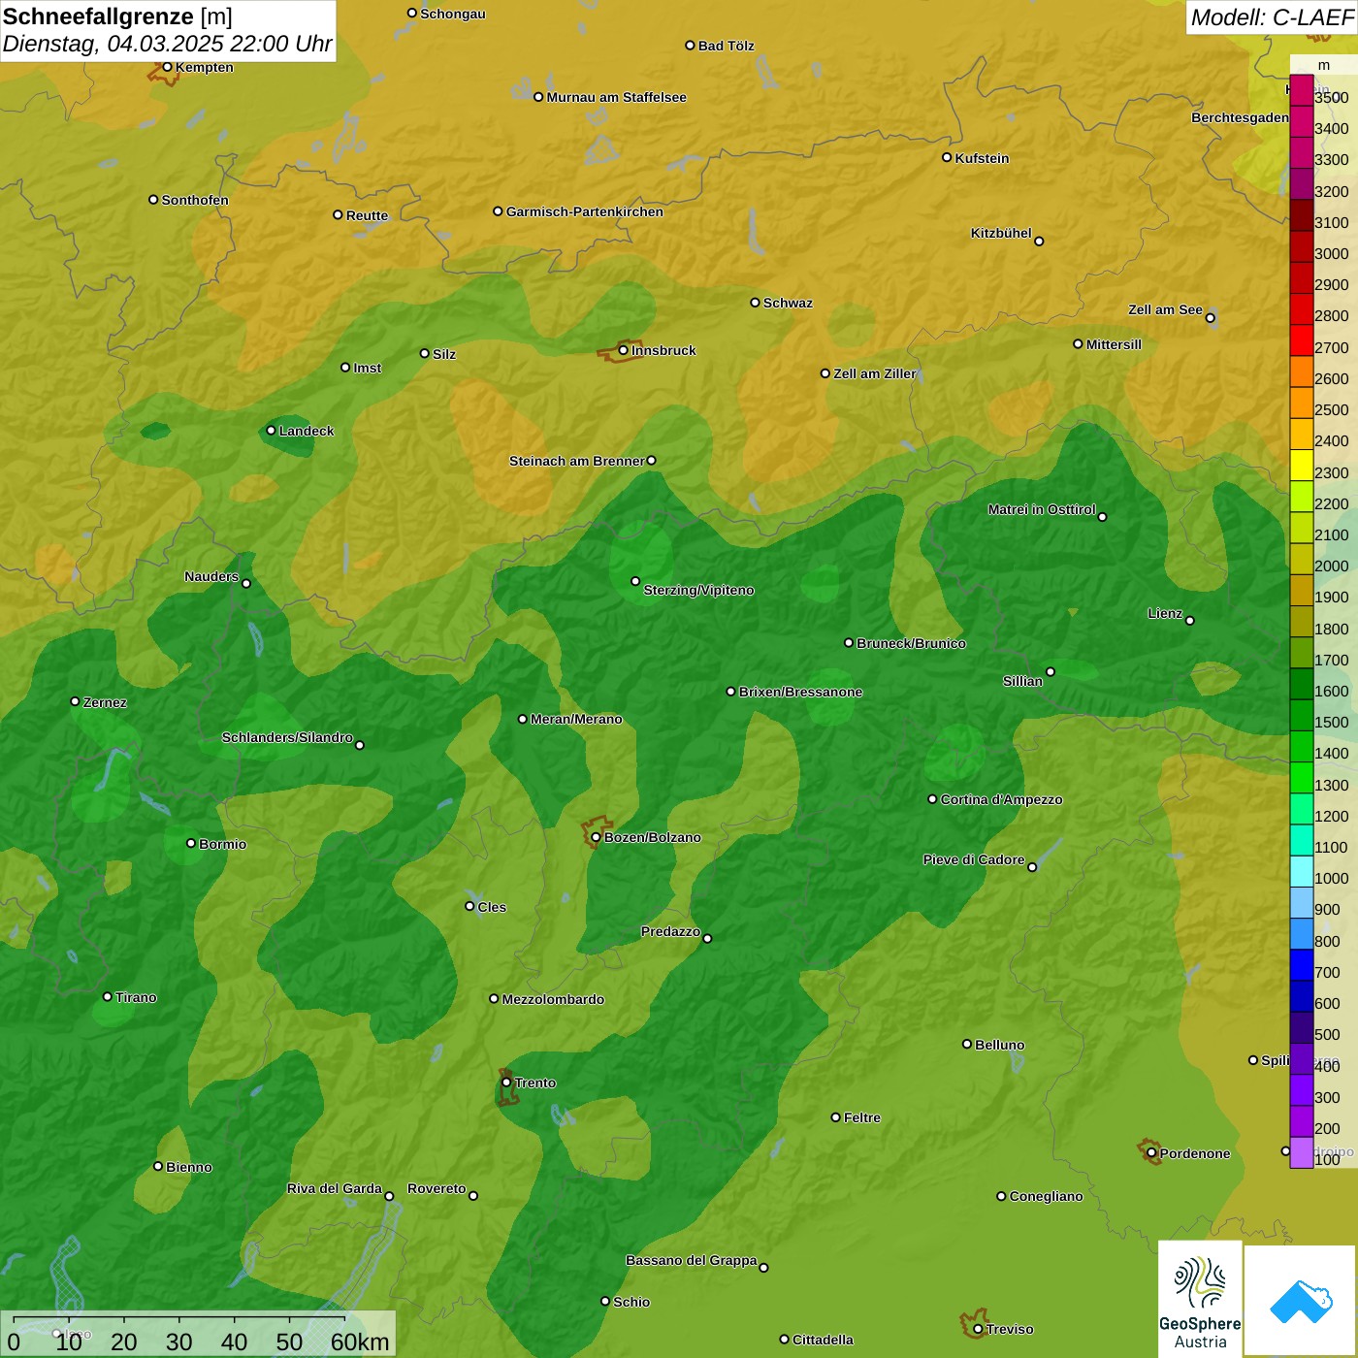Viewport: 1358px width, 1358px height.
Task: Click the date Dienstag, 04.03.2025 22:00 Uhr
Action: [x=167, y=44]
